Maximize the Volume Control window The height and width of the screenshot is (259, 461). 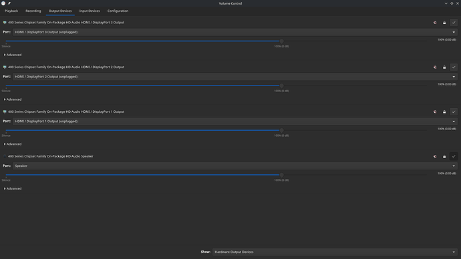click(x=452, y=3)
